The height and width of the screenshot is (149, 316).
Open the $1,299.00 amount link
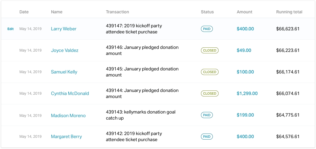247,93
